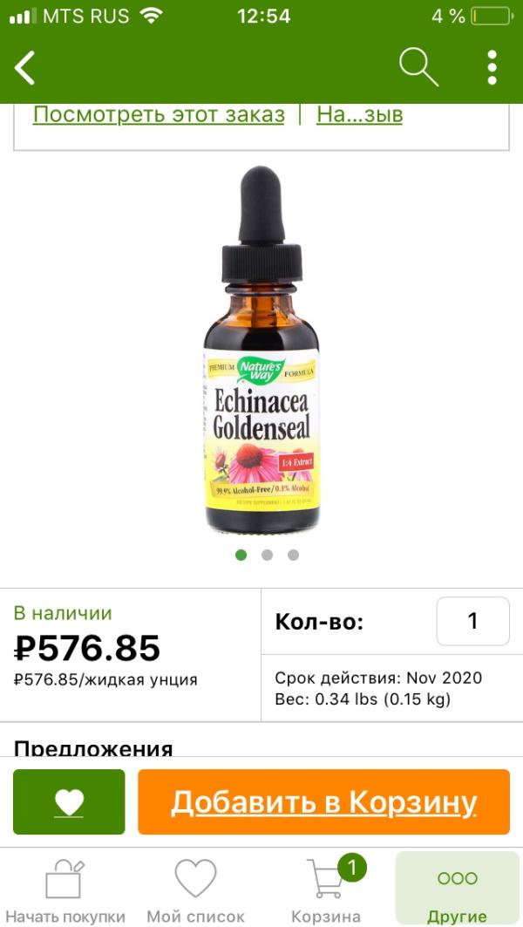Select the first image pagination dot
Screen dimensions: 523x927
click(x=241, y=555)
